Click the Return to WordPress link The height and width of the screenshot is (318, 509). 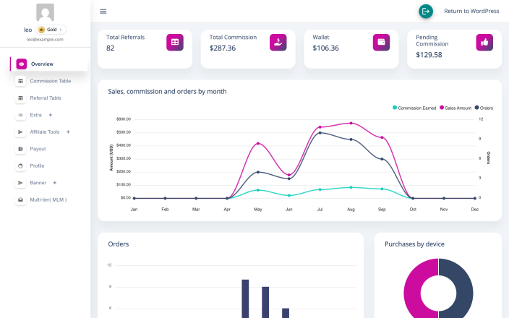(x=471, y=11)
